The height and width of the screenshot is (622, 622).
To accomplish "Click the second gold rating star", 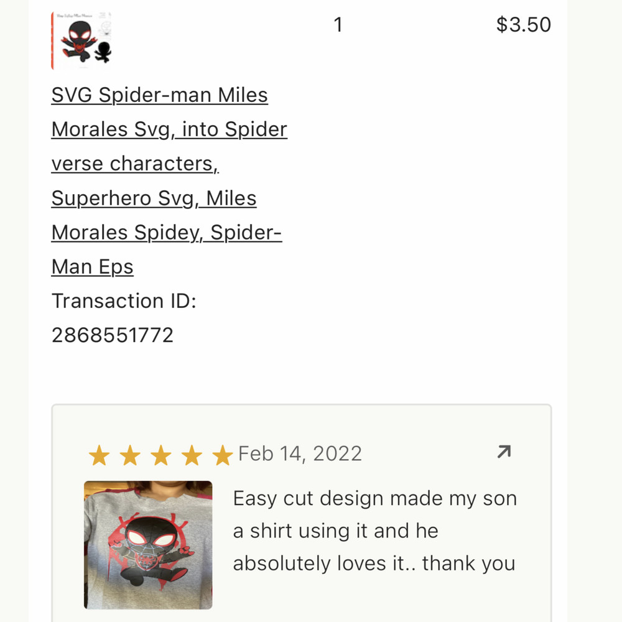I will click(130, 456).
